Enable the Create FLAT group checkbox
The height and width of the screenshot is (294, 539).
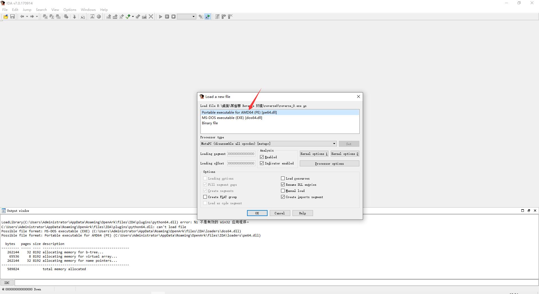[205, 197]
